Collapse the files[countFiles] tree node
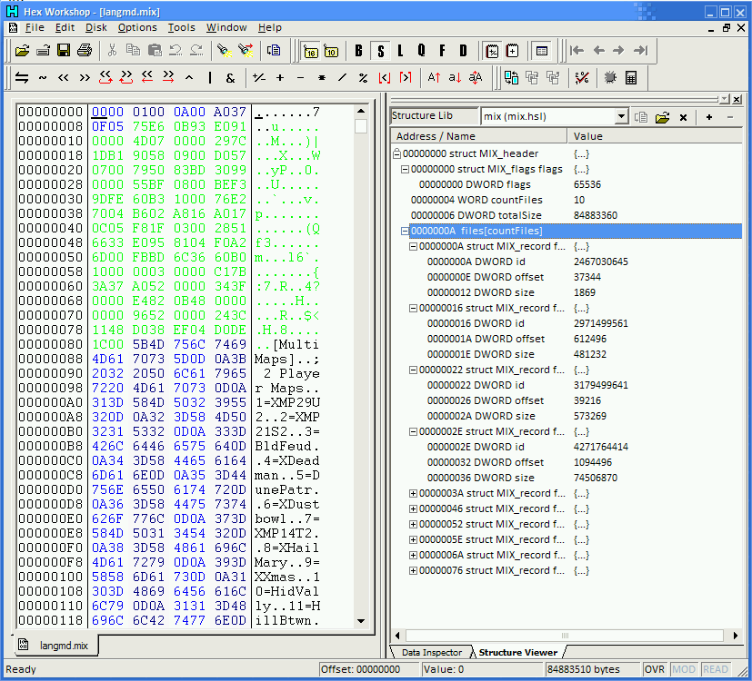This screenshot has width=752, height=681. (406, 231)
